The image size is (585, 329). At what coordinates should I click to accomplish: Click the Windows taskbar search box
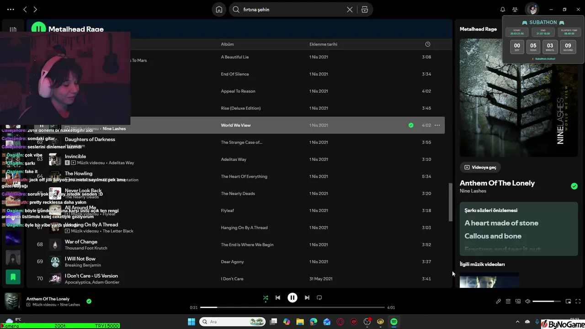click(x=233, y=322)
